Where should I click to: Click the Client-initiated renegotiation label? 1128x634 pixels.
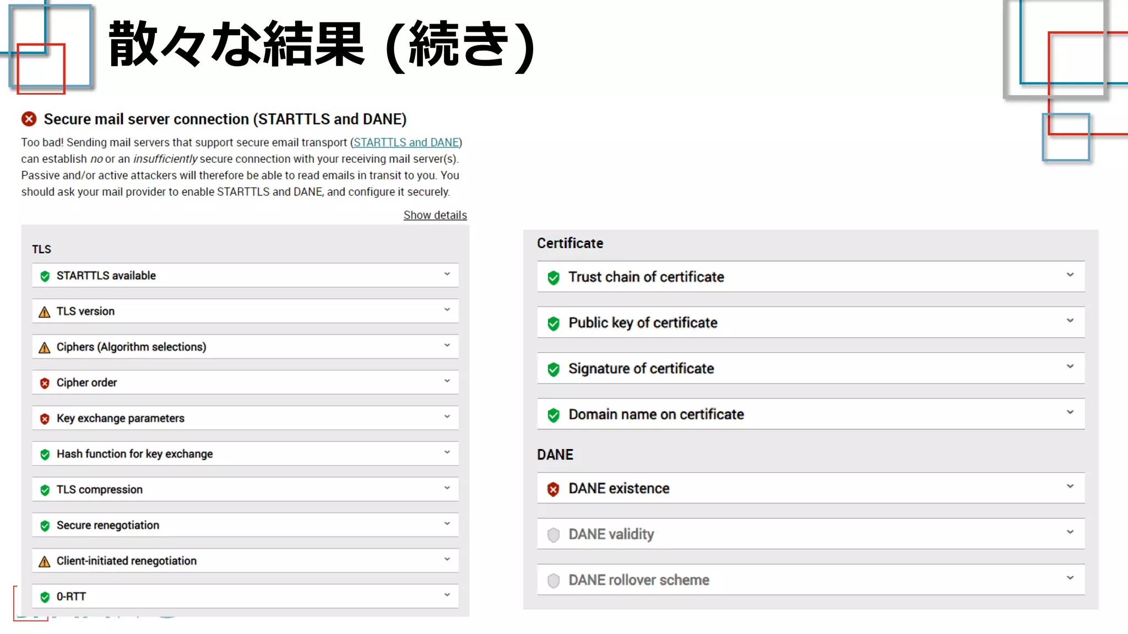(x=127, y=561)
